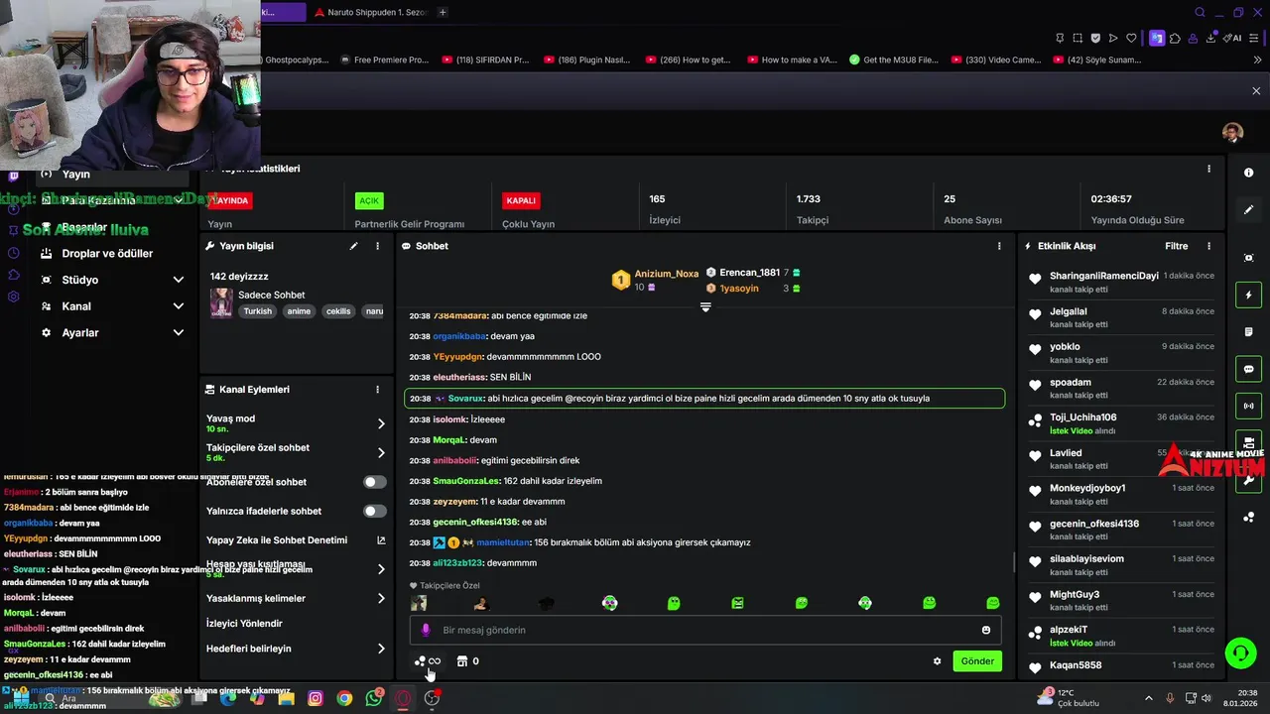
Task: Click the Bir mesaj gönderin input field
Action: (705, 630)
